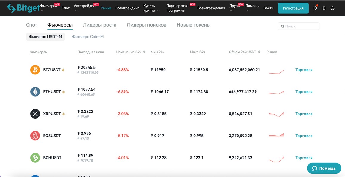Viewport: 345px width, 177px height.
Task: Click the ETHUSDT pair name
Action: click(52, 92)
